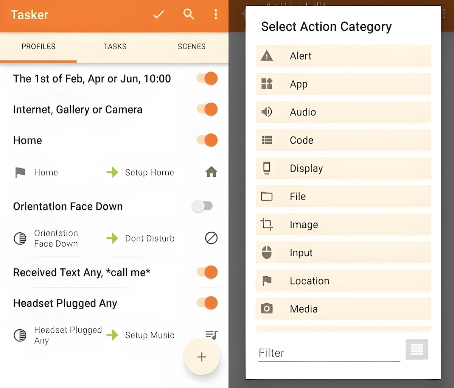
Task: Open the Dont Disturb task
Action: click(x=150, y=238)
